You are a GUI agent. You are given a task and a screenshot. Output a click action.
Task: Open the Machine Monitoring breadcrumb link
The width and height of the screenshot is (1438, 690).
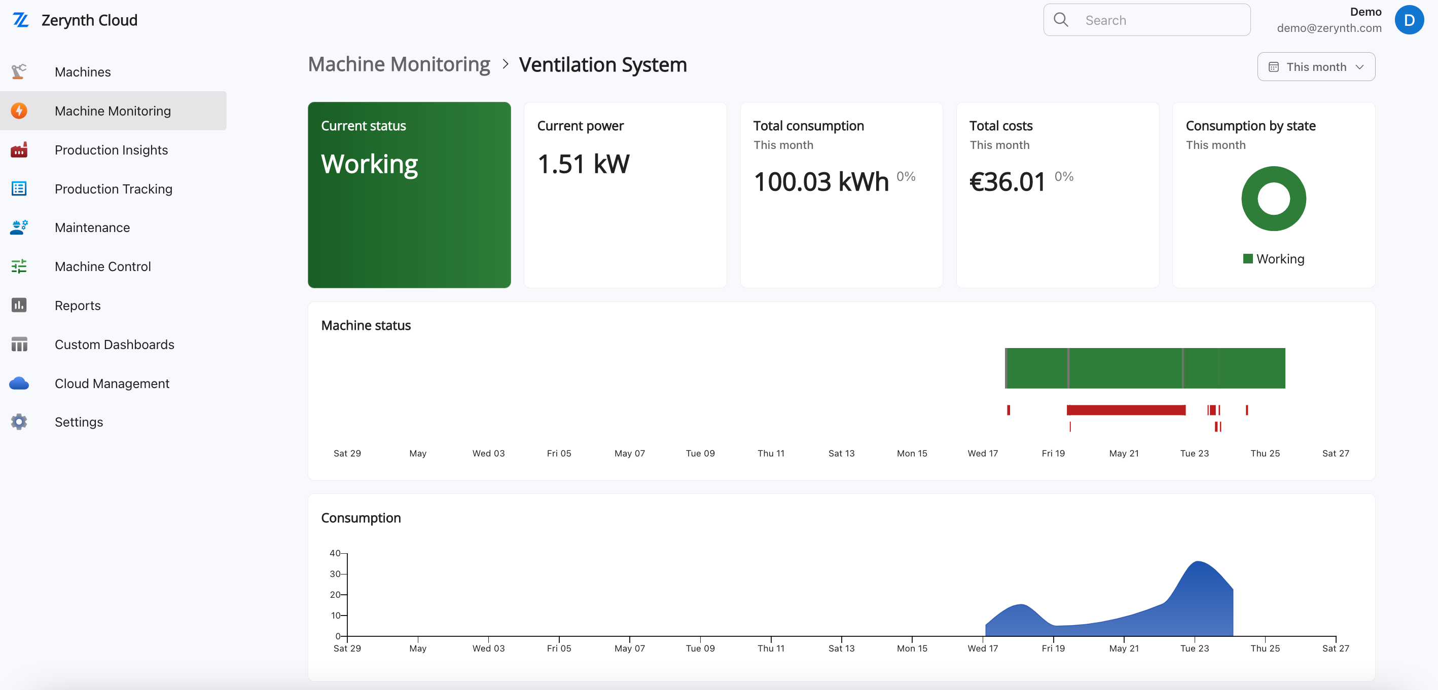[399, 64]
